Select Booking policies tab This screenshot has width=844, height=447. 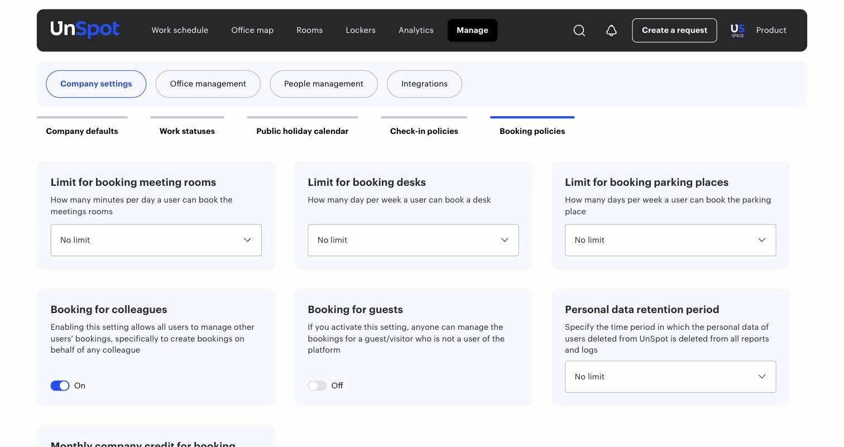tap(532, 131)
